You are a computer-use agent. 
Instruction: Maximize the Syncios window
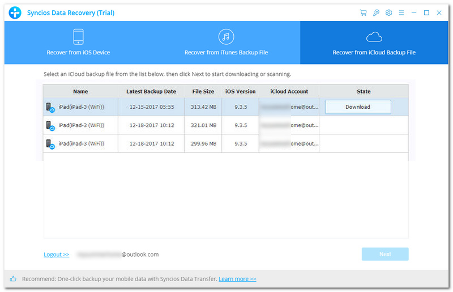[426, 12]
